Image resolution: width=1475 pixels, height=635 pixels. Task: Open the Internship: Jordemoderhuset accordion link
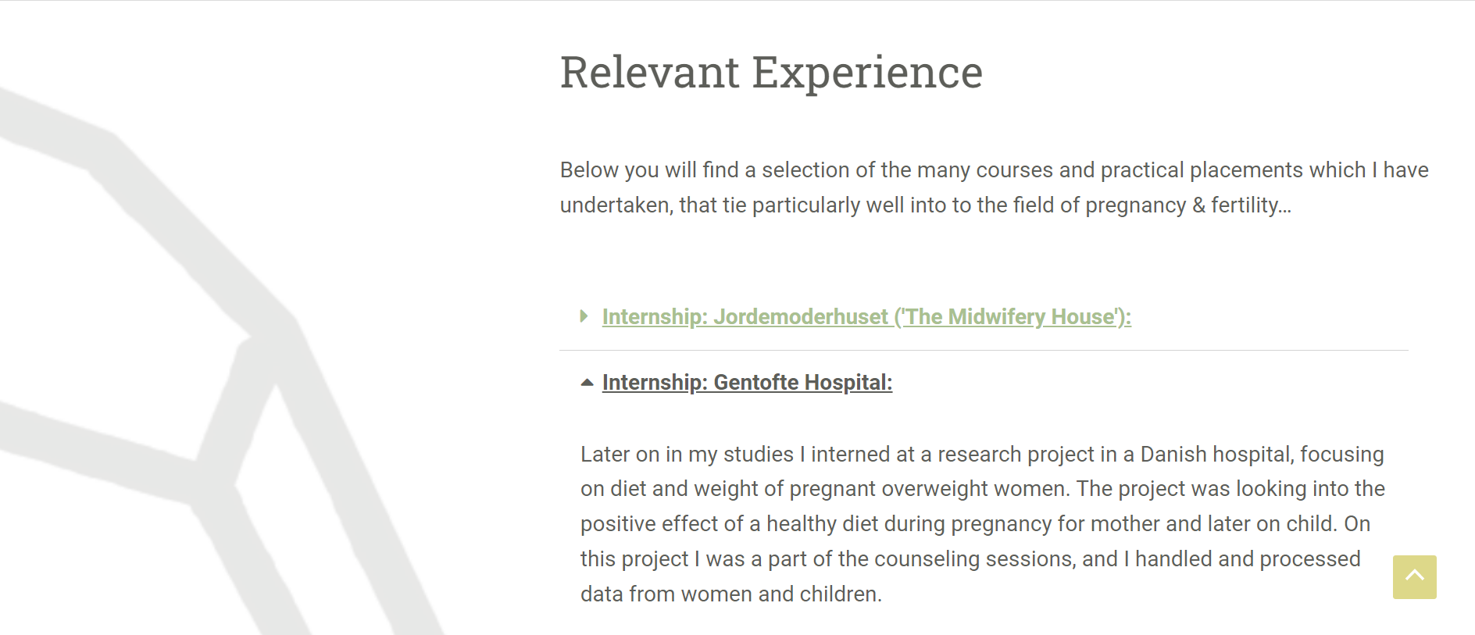866,317
